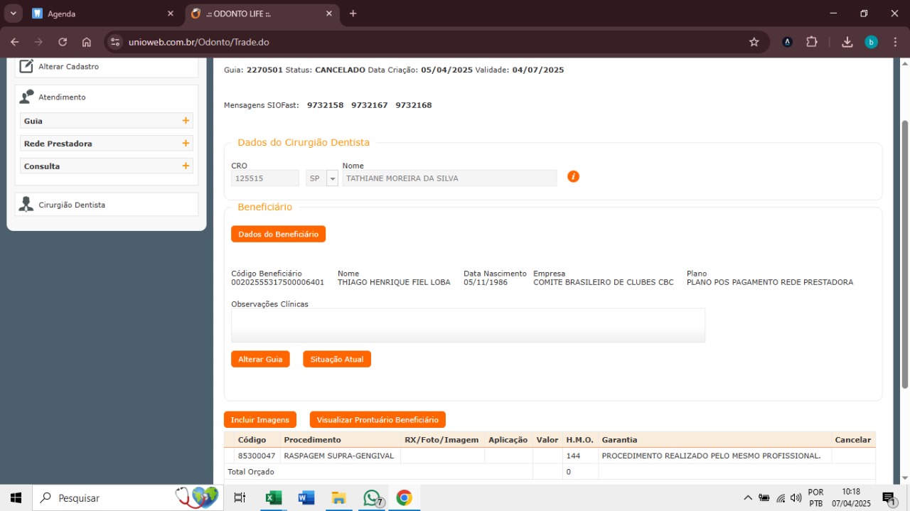Click Visualizar Prontuário Beneficiário button
Viewport: 910px width, 511px height.
pos(378,420)
